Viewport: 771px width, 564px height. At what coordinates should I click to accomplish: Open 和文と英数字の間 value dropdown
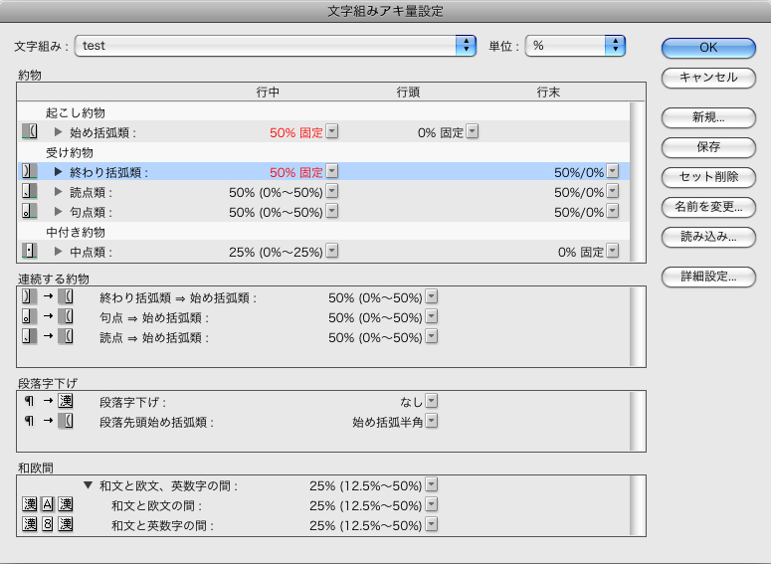(x=431, y=524)
